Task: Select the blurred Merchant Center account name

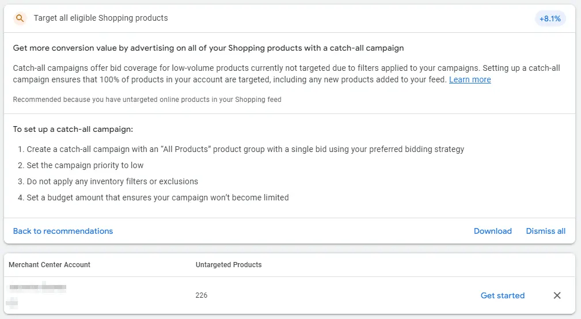Action: click(37, 287)
